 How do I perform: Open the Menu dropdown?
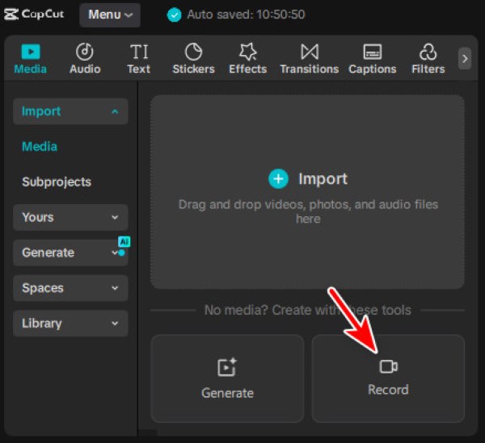point(110,15)
